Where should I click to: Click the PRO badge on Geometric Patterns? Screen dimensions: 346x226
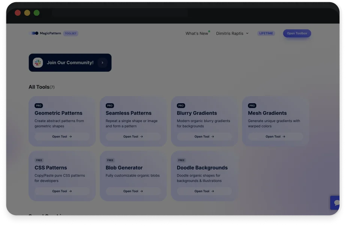[x=39, y=106]
